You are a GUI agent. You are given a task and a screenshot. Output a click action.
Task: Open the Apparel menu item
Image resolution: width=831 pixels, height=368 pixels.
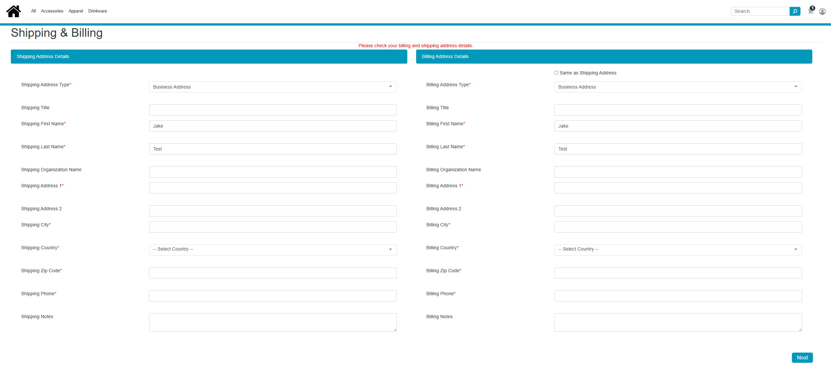76,11
